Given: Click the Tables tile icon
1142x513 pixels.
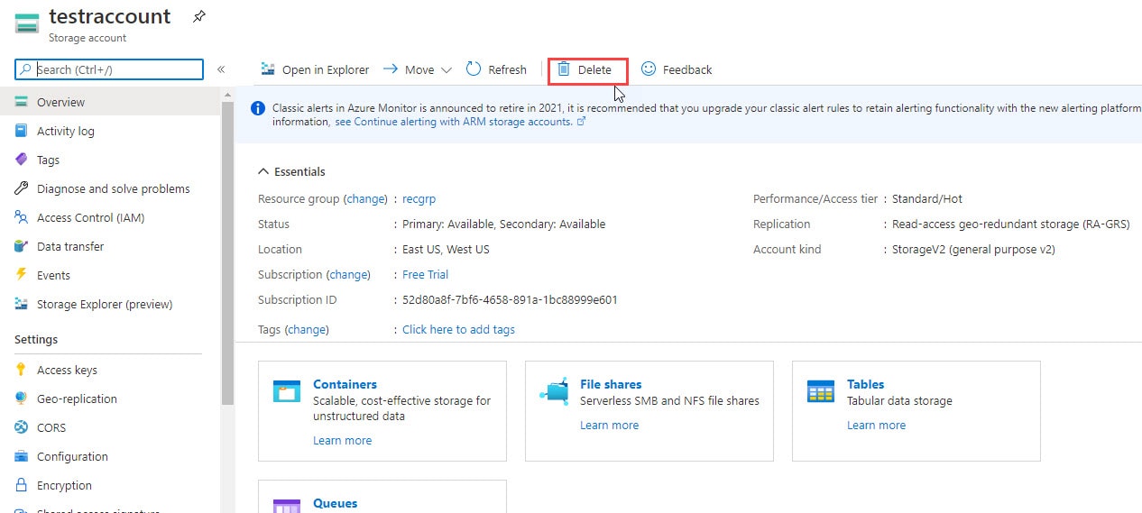Looking at the screenshot, I should pos(821,390).
